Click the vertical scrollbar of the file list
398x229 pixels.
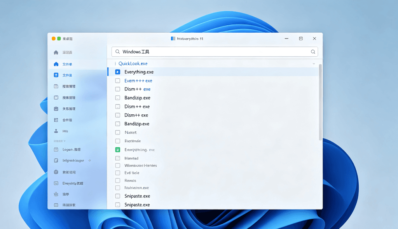point(320,102)
